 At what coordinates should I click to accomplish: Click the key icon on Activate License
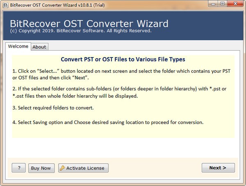click(62, 168)
